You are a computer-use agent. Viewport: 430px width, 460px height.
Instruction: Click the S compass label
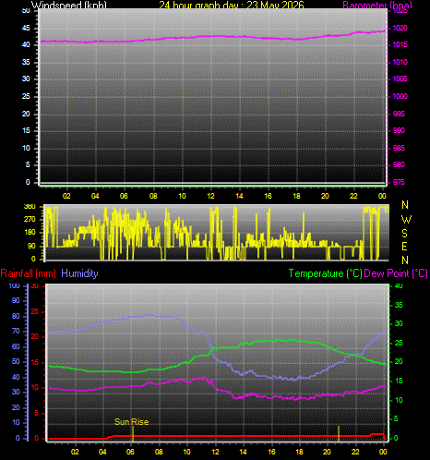tap(405, 234)
